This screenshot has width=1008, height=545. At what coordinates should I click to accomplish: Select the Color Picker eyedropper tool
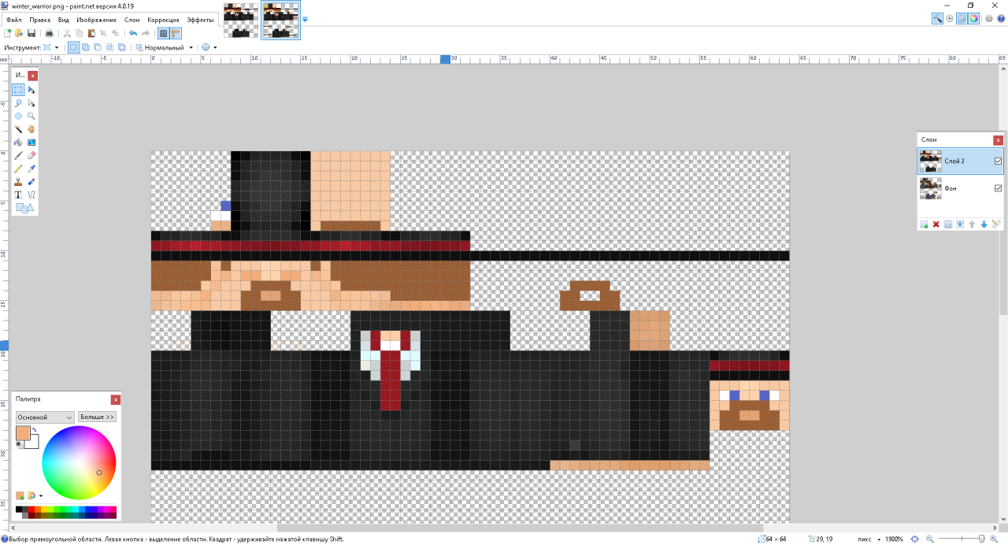point(31,169)
